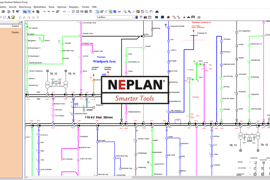Click the Arnsberger Str. label
The width and height of the screenshot is (270, 180).
click(x=202, y=33)
